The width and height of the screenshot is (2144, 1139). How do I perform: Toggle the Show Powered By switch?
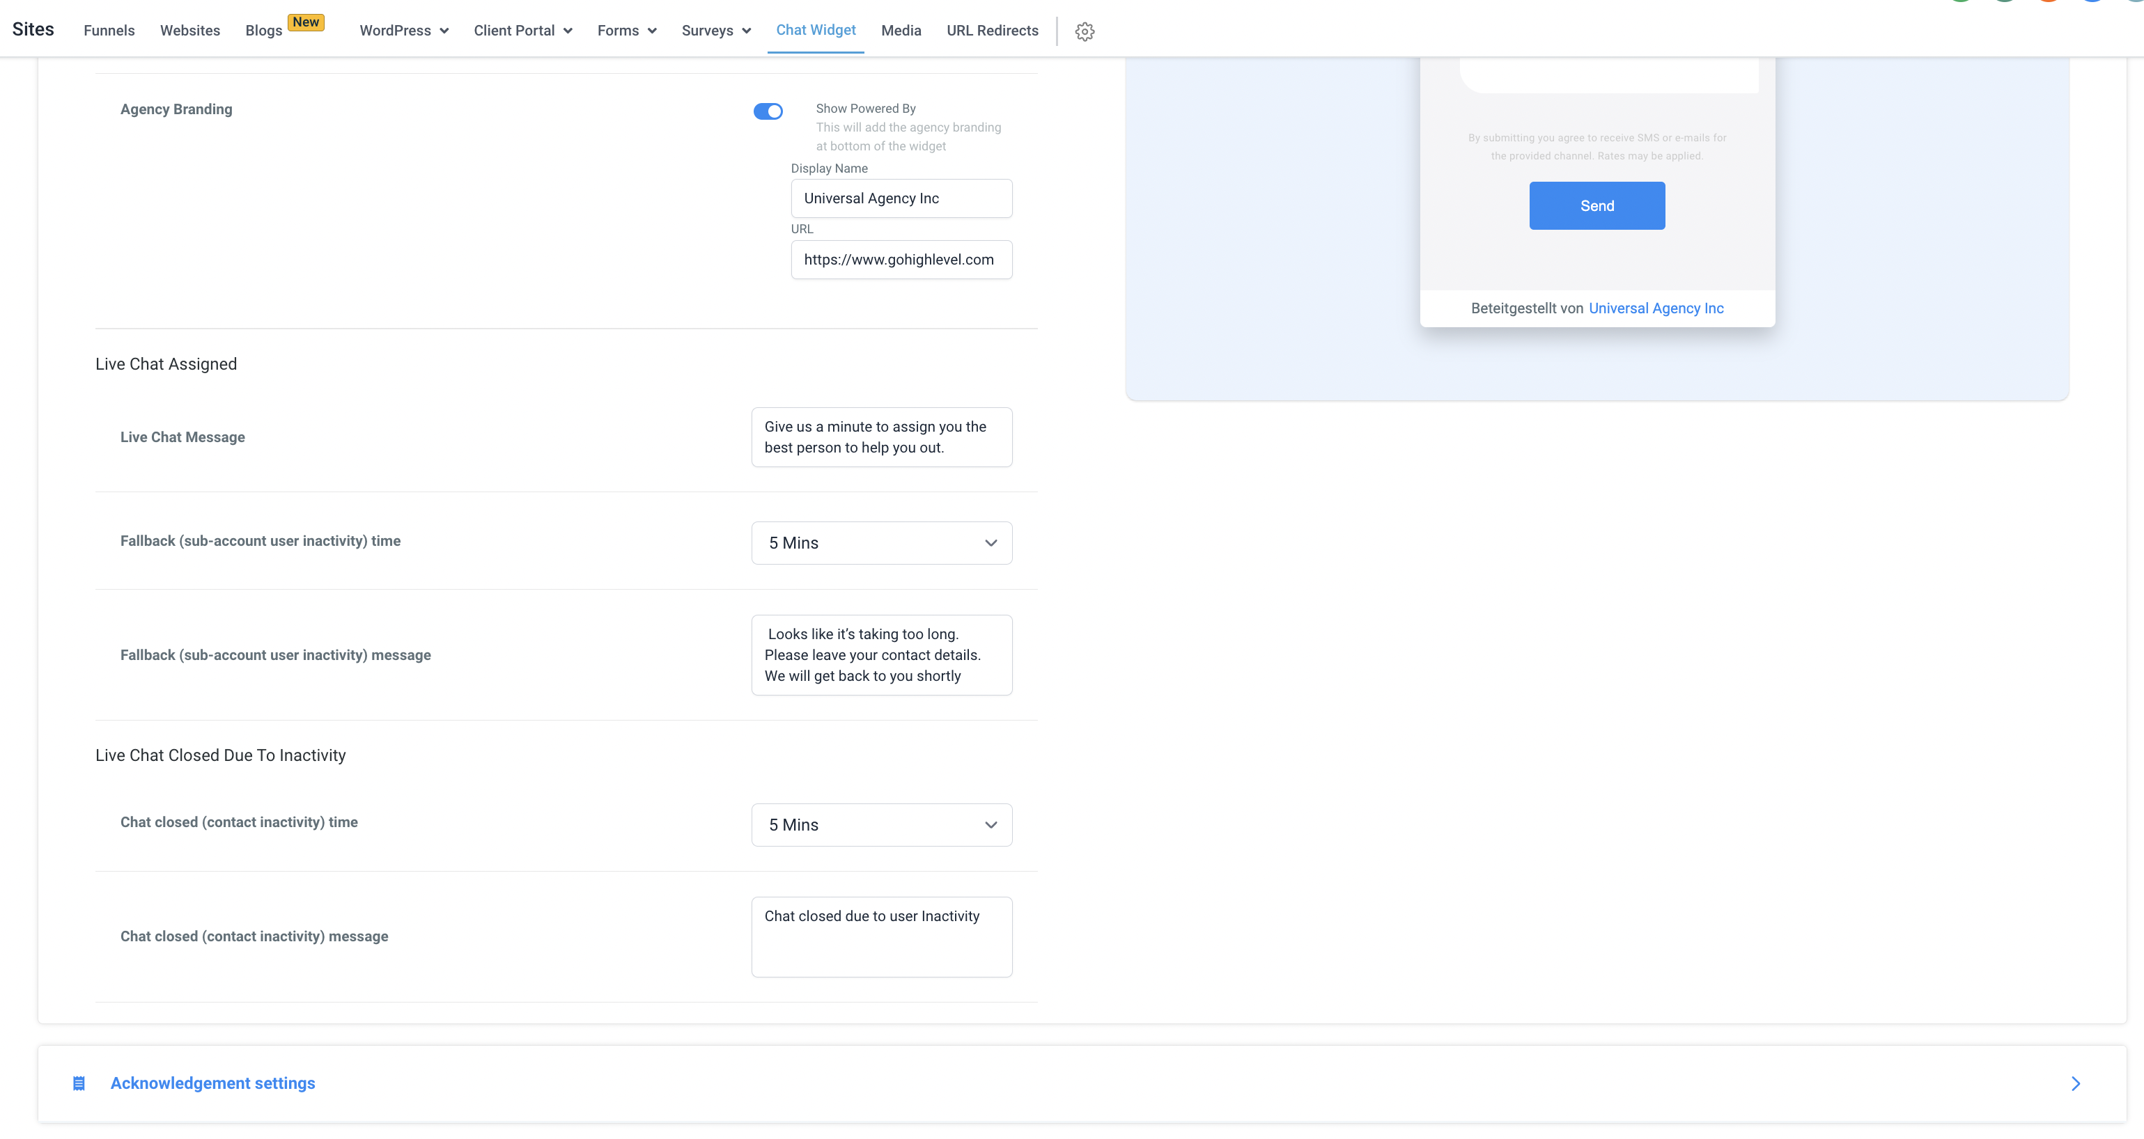coord(768,111)
